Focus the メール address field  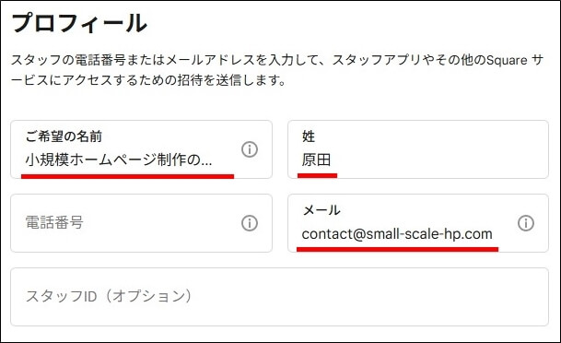point(418,223)
